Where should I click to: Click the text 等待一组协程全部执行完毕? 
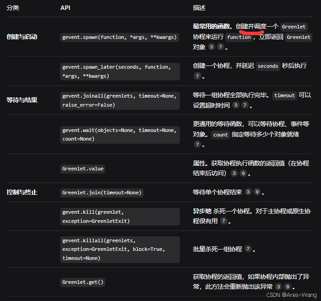click(x=230, y=95)
